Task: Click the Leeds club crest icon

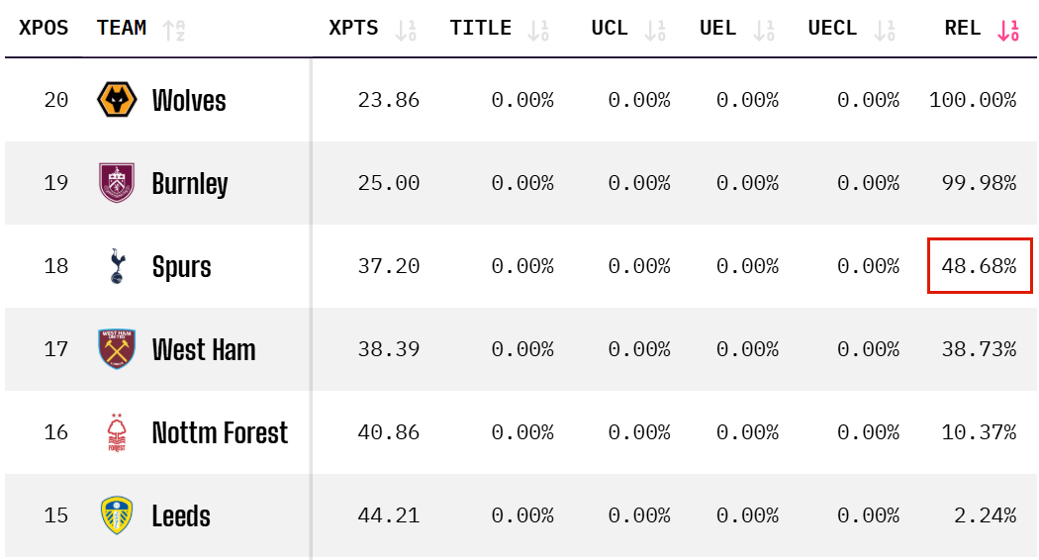Action: tap(117, 515)
